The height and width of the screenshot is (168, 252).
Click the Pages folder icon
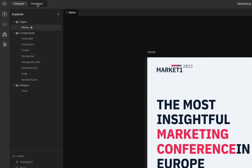pos(17,22)
